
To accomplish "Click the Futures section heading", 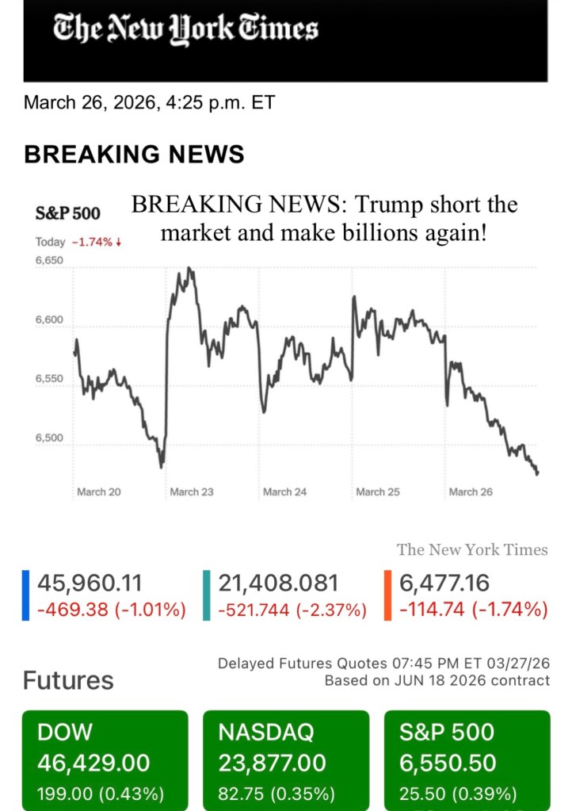I will (x=68, y=680).
